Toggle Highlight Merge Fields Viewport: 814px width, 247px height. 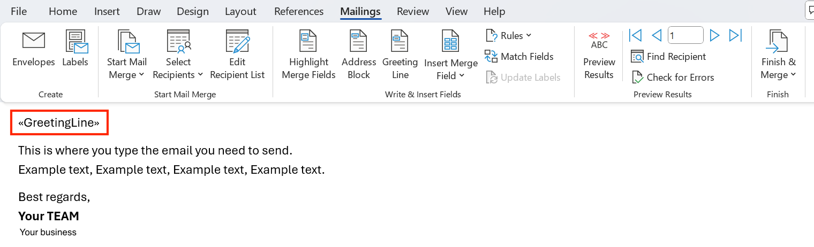pyautogui.click(x=308, y=55)
